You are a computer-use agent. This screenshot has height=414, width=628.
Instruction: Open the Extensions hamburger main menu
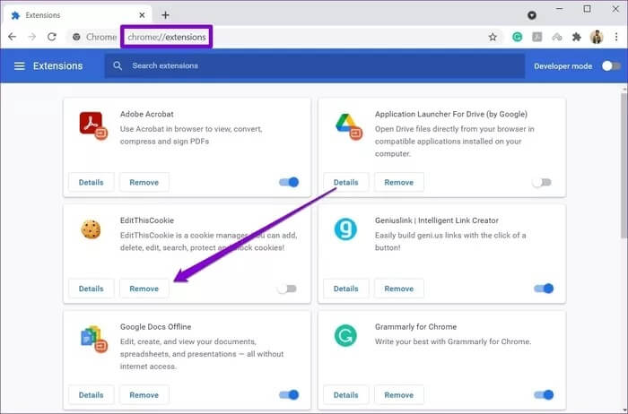point(19,66)
